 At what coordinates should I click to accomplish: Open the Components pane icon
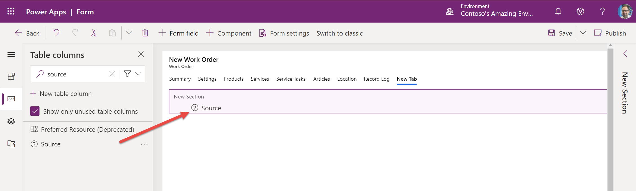(x=11, y=76)
